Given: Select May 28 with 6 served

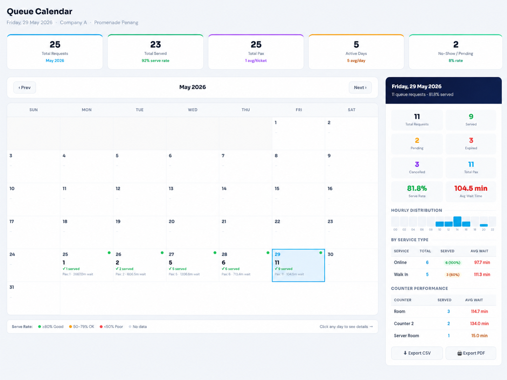Looking at the screenshot, I should point(245,265).
